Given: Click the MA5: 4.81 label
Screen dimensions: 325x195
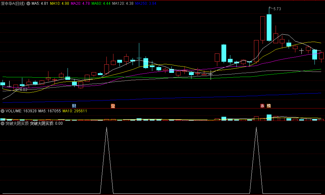Looking at the screenshot, I should coord(40,3).
